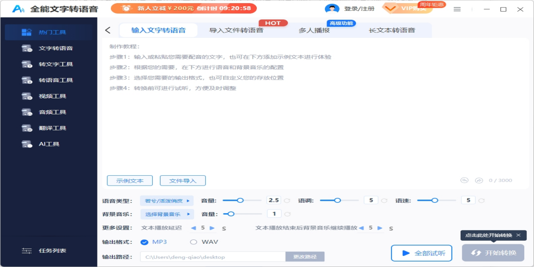Click the app logo in title bar
This screenshot has height=267, width=534.
click(x=18, y=9)
